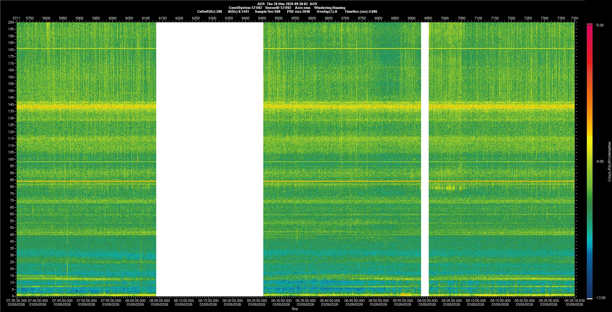Viewport: 612px width, 312px height.
Task: Click the -9.00 colorbar scale label
Action: click(600, 161)
